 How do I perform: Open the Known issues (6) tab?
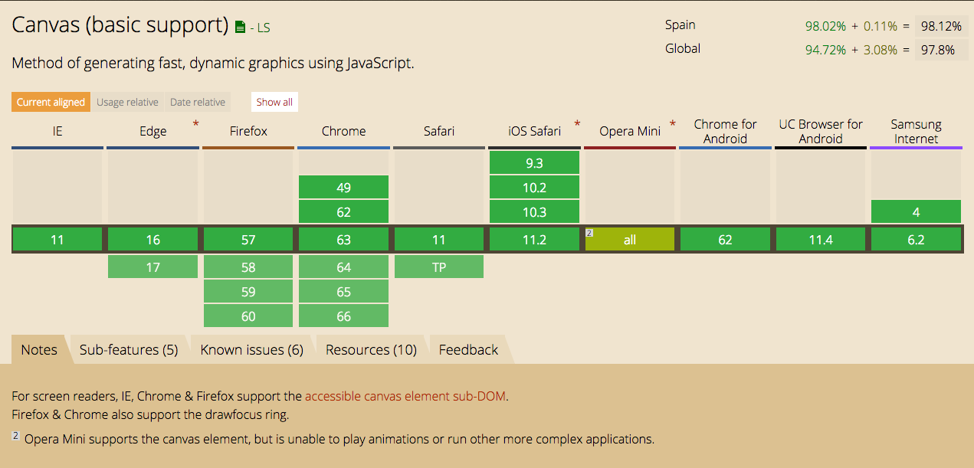pyautogui.click(x=251, y=349)
